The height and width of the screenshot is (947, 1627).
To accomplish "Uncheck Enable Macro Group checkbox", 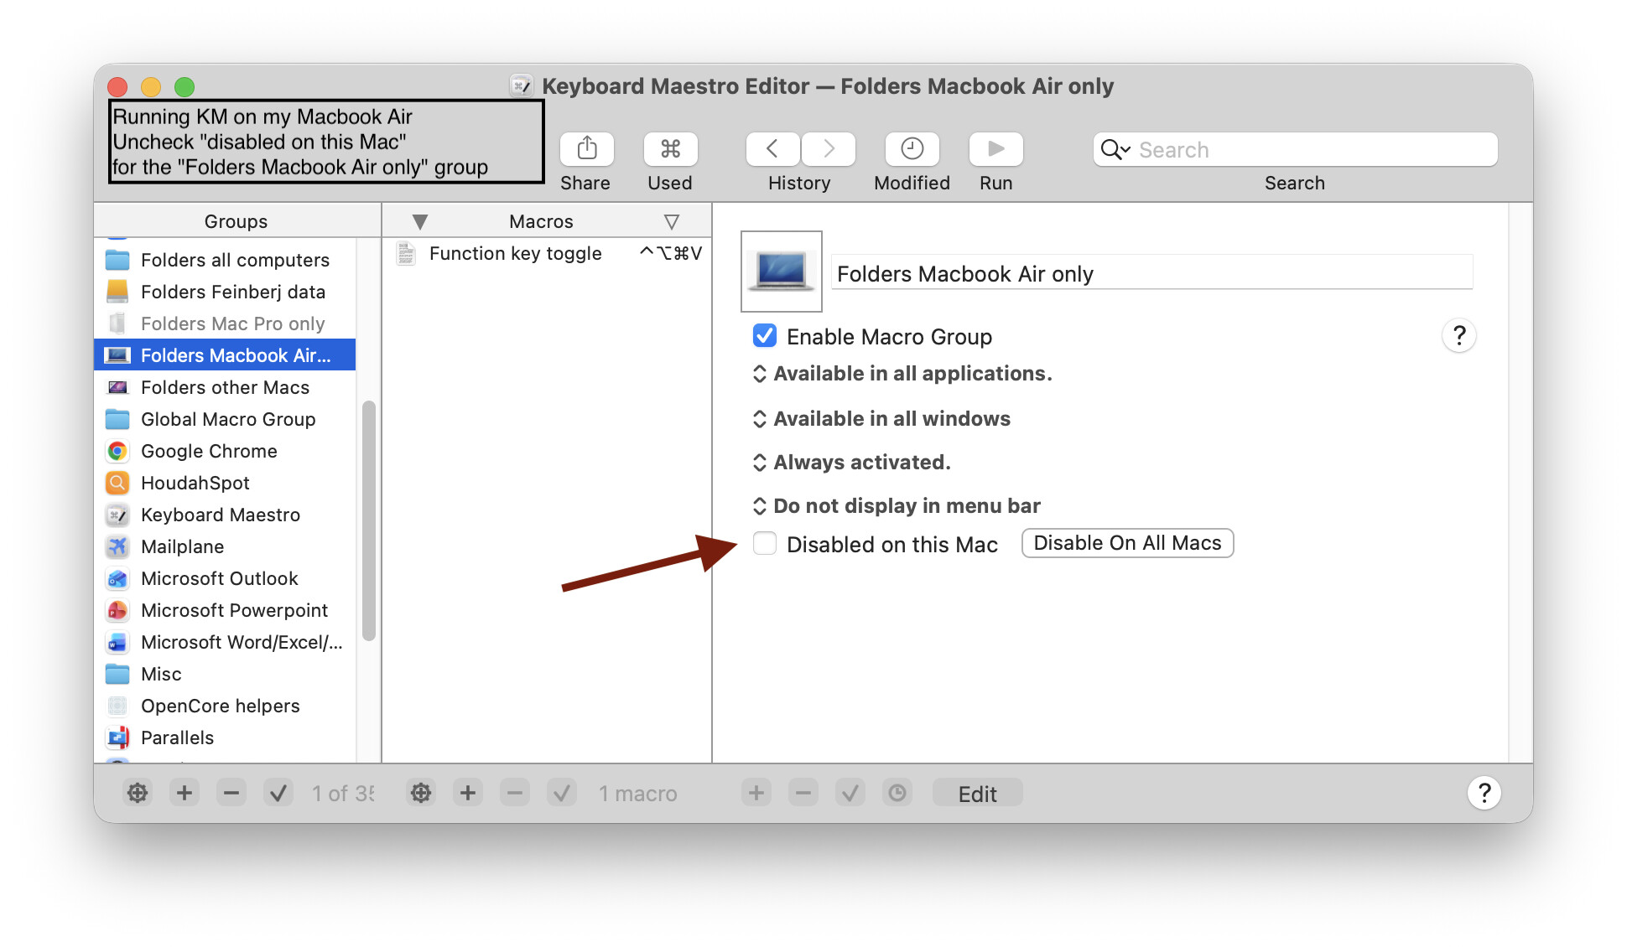I will pyautogui.click(x=765, y=336).
